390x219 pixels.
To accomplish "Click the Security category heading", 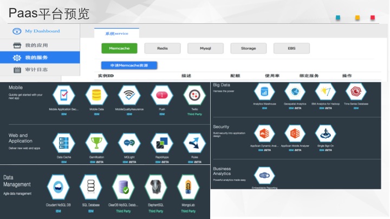I will click(221, 127).
